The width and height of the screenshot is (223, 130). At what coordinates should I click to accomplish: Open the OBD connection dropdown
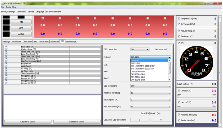tap(140, 49)
